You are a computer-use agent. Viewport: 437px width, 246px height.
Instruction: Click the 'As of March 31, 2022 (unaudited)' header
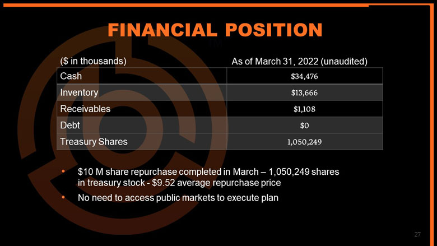pos(299,61)
